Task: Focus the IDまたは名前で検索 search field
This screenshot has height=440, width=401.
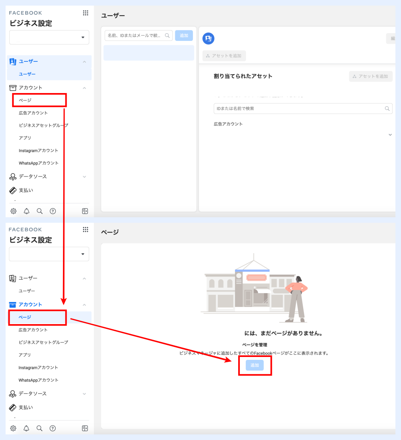Action: click(x=299, y=108)
